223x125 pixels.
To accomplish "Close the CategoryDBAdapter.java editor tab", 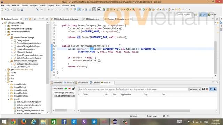I will point(131,19).
